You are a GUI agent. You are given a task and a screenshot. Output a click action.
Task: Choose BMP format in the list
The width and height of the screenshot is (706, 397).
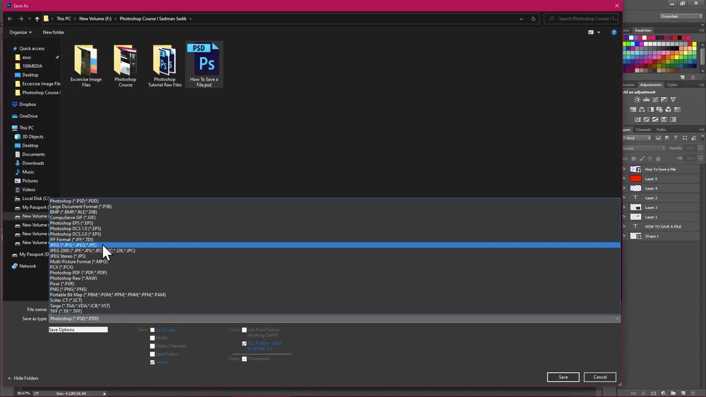[x=334, y=212]
